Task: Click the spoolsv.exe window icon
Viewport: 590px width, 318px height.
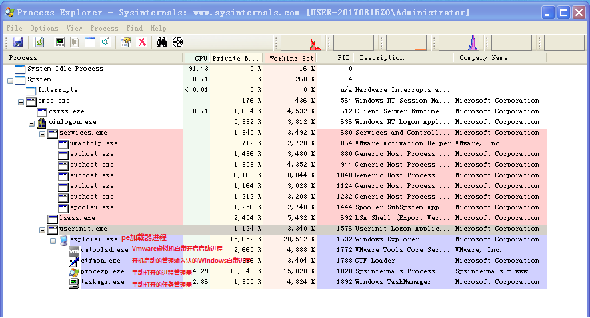Action: point(63,208)
